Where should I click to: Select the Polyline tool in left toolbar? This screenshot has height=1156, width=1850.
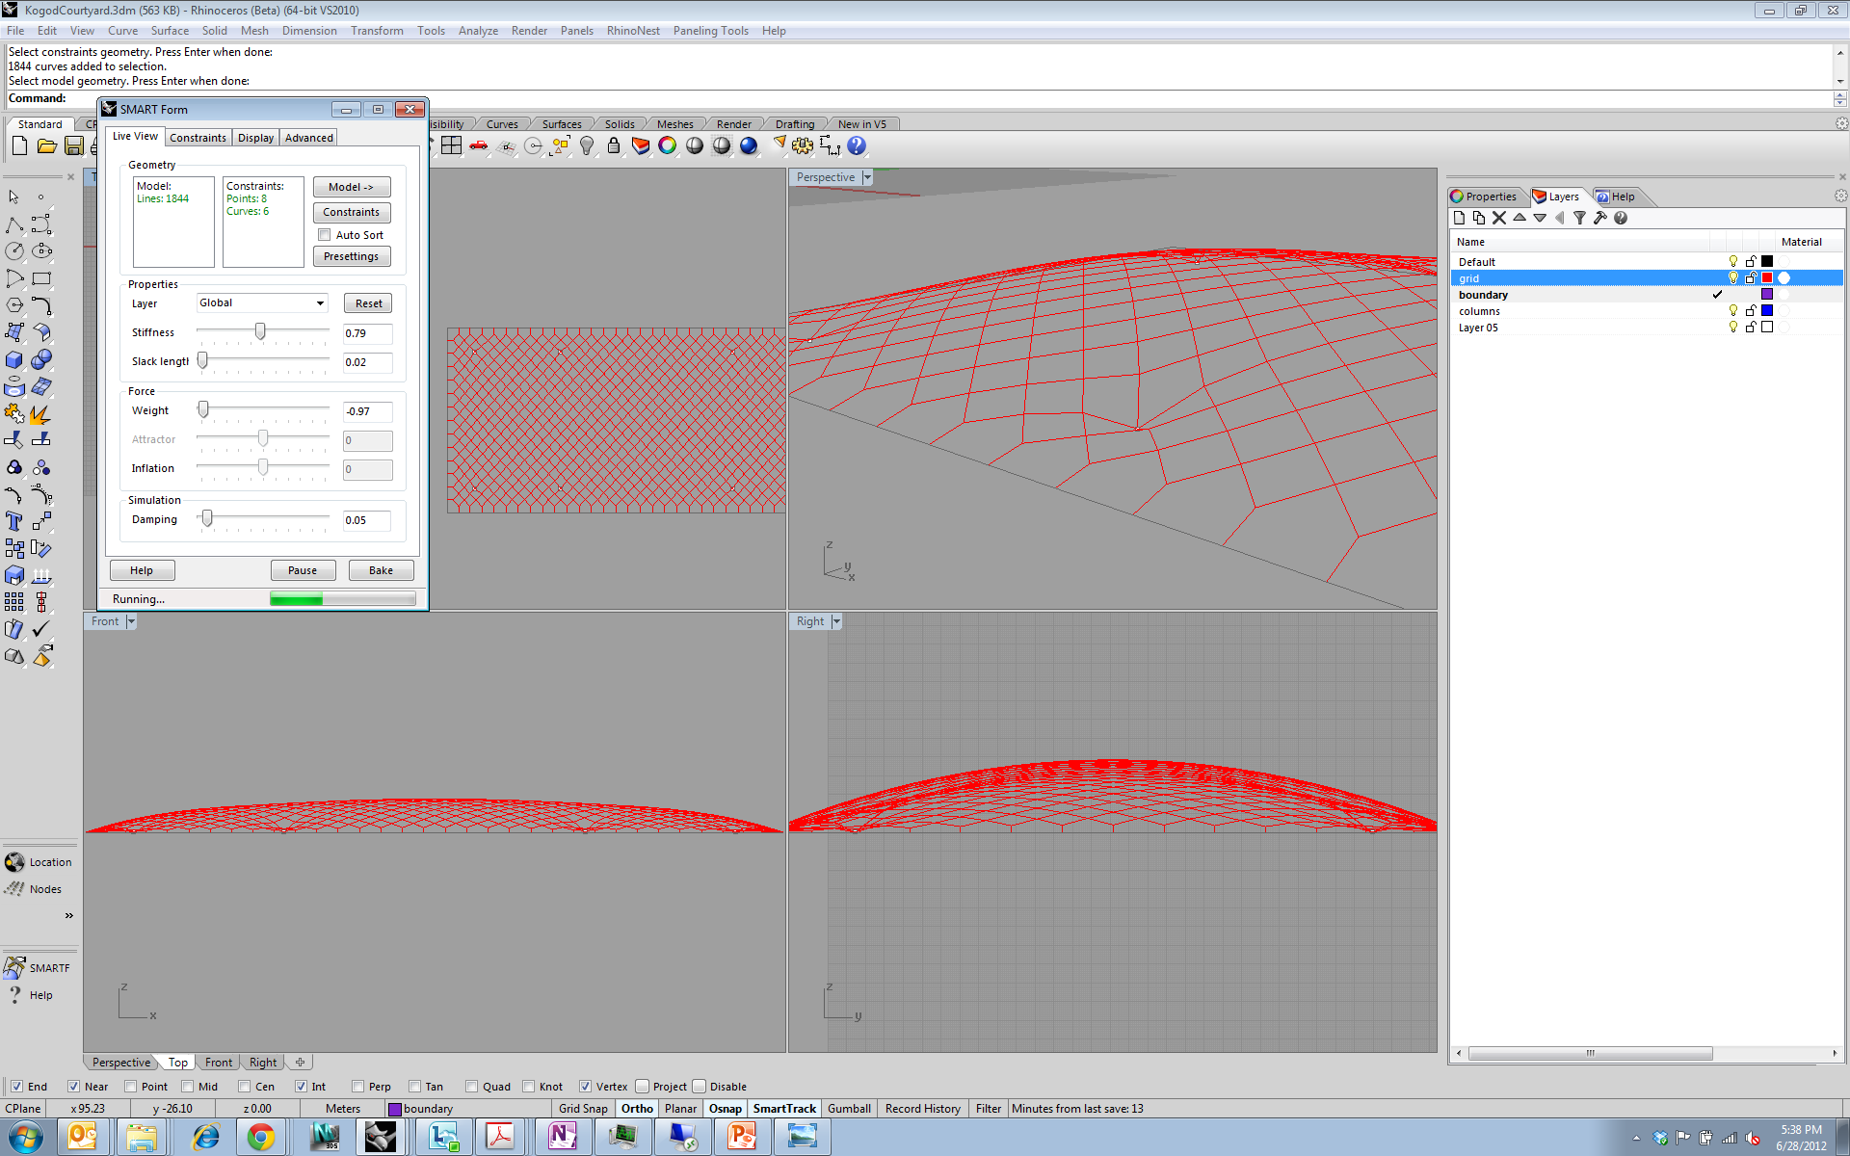coord(14,224)
